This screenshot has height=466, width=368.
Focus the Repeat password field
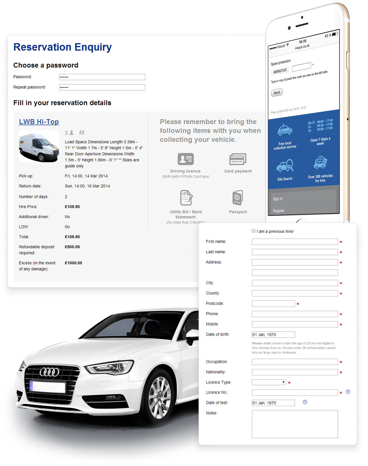(102, 87)
